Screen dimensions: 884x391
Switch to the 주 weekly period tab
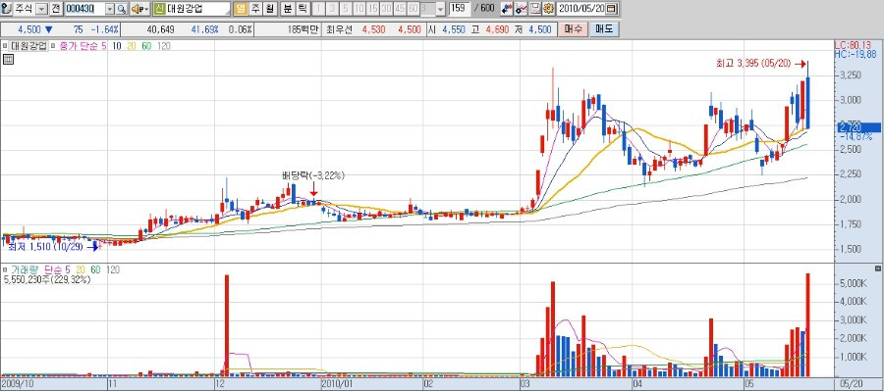(254, 9)
